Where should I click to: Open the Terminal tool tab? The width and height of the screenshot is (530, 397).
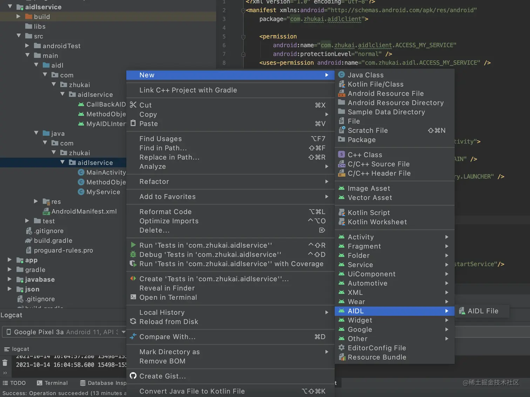52,383
